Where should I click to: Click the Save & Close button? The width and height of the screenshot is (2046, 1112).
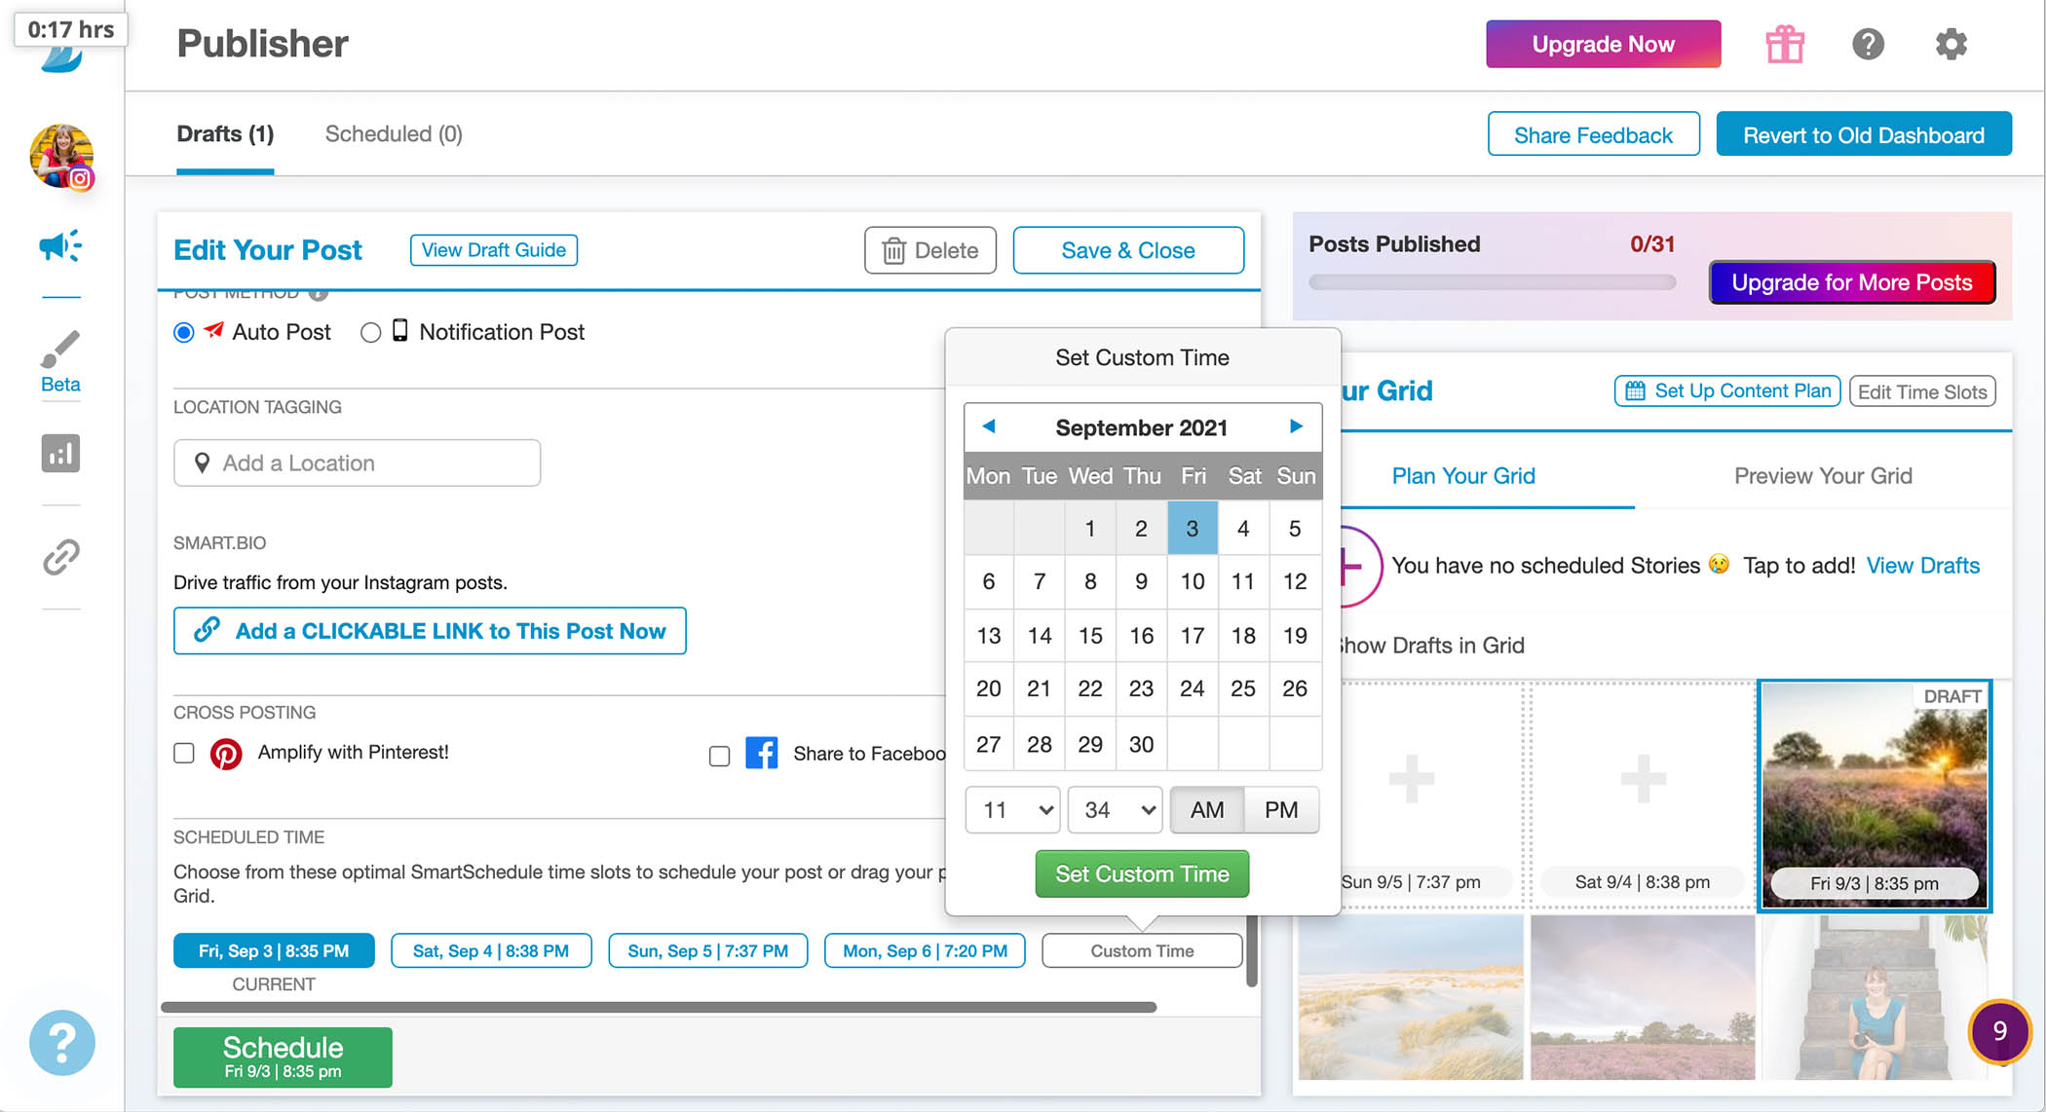tap(1128, 250)
